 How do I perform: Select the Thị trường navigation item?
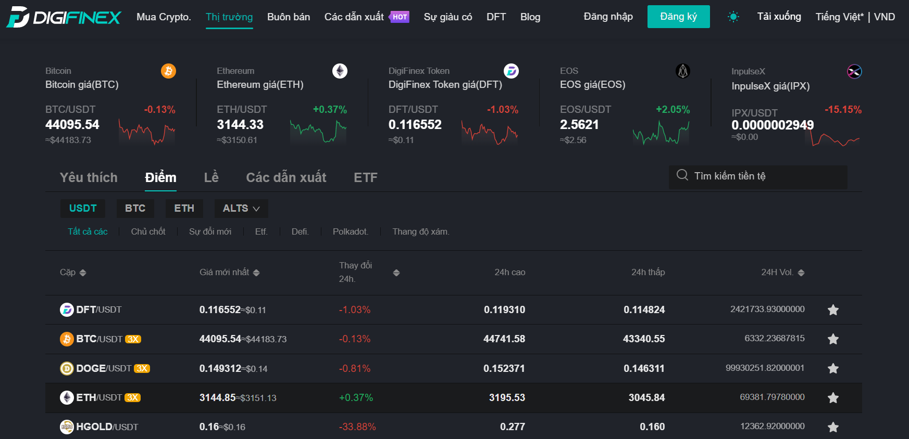229,17
